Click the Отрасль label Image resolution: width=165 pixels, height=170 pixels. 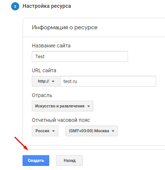coord(42,96)
